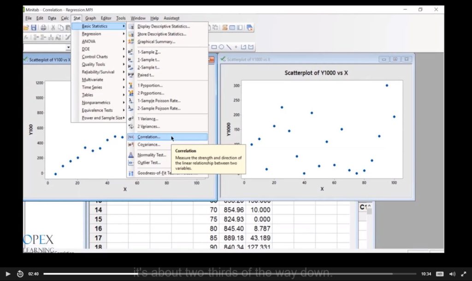Open the toolbar combo box dropdown arrow

pyautogui.click(x=68, y=47)
